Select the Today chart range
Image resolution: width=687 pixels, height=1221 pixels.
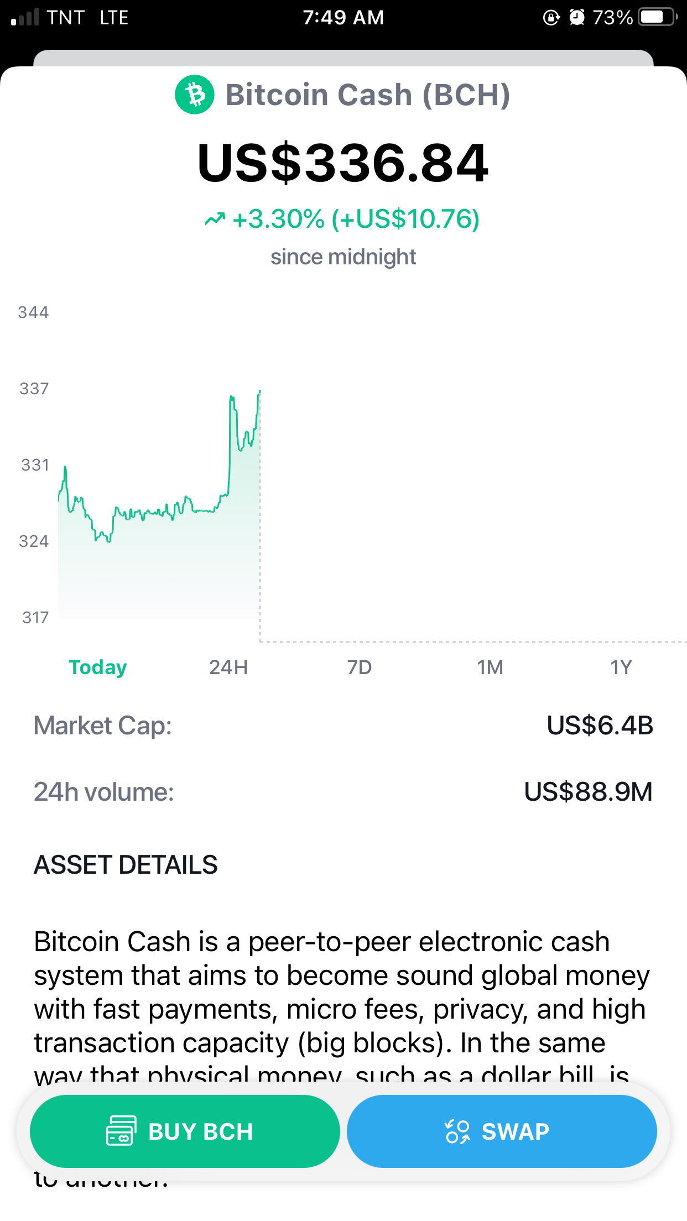coord(98,667)
